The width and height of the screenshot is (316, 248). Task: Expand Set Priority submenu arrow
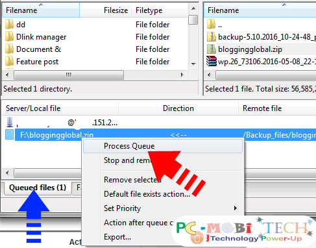pos(236,208)
